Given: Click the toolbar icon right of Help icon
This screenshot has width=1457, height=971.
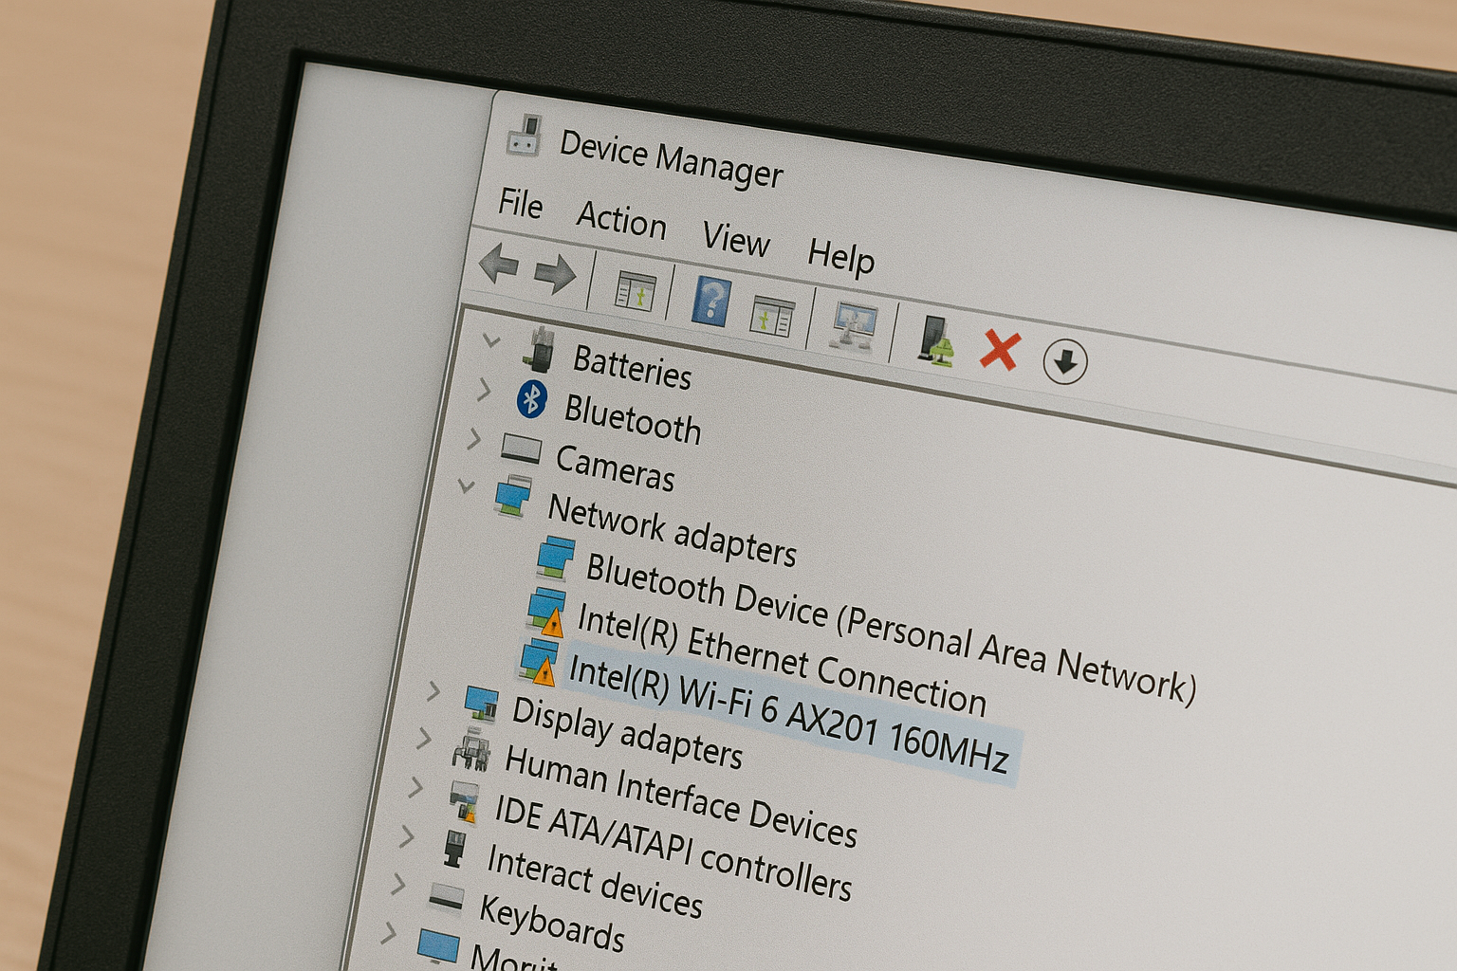Looking at the screenshot, I should click(x=771, y=316).
